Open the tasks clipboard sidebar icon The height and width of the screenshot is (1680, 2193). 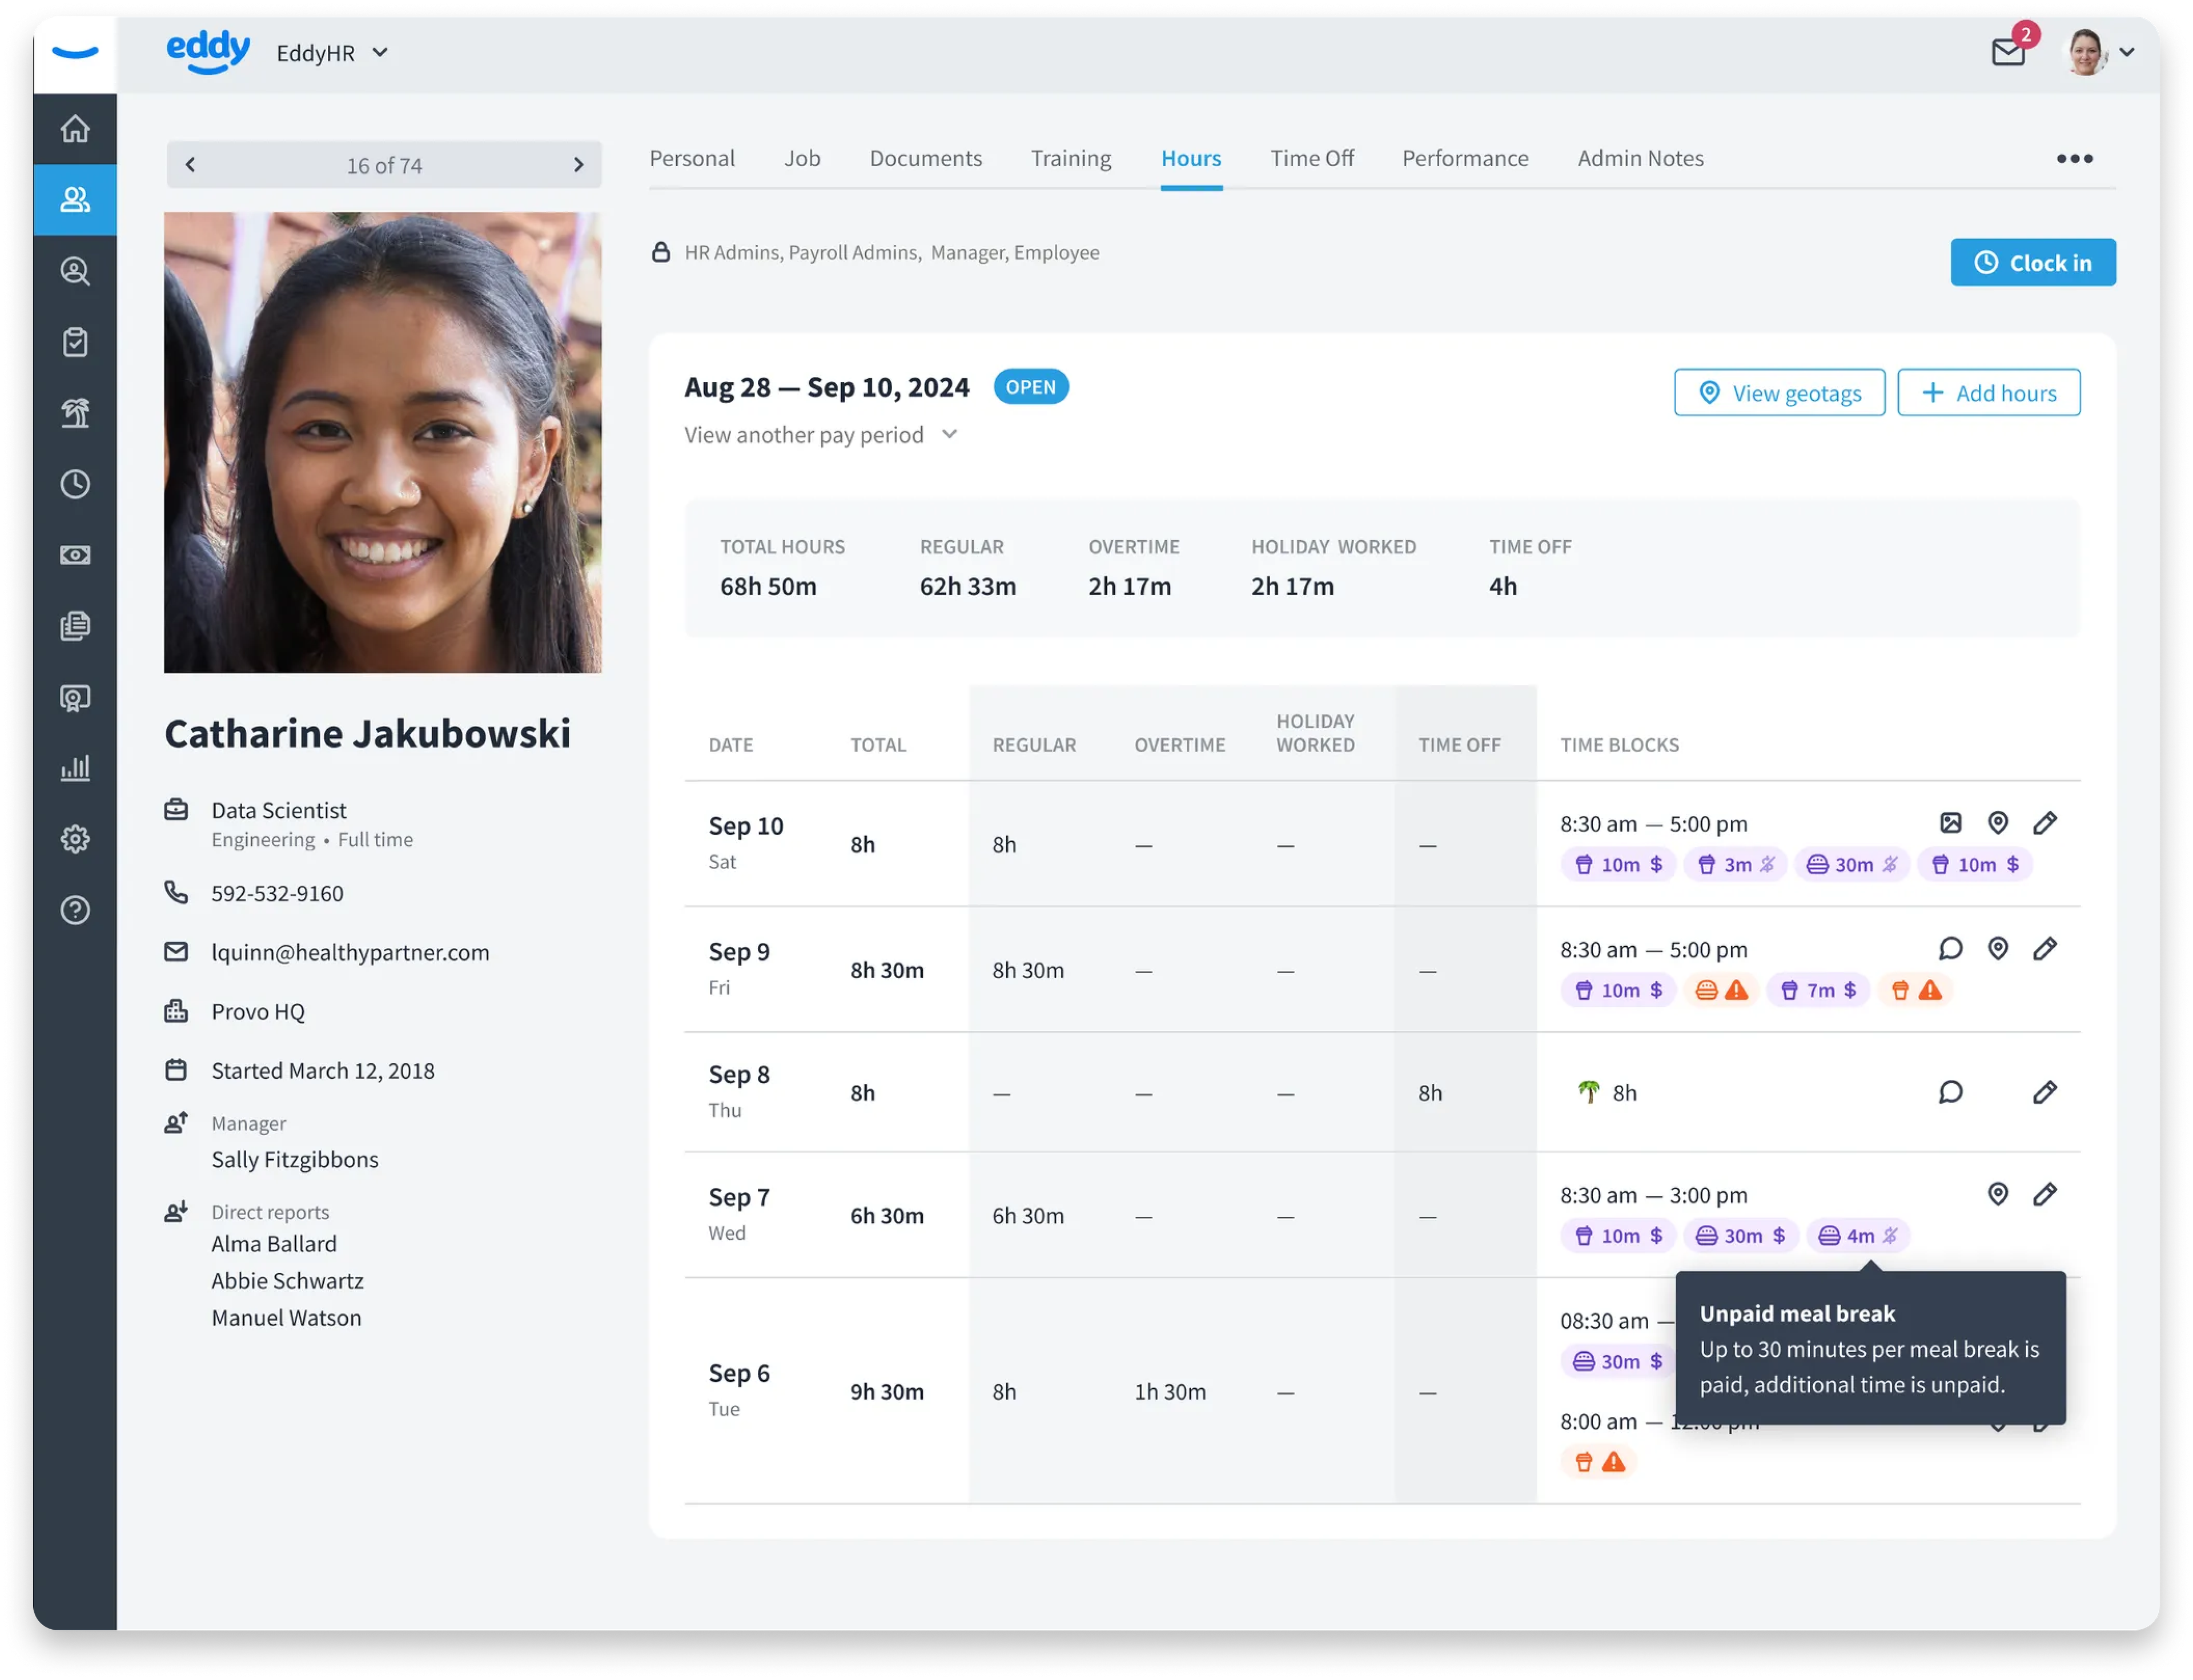[x=75, y=342]
